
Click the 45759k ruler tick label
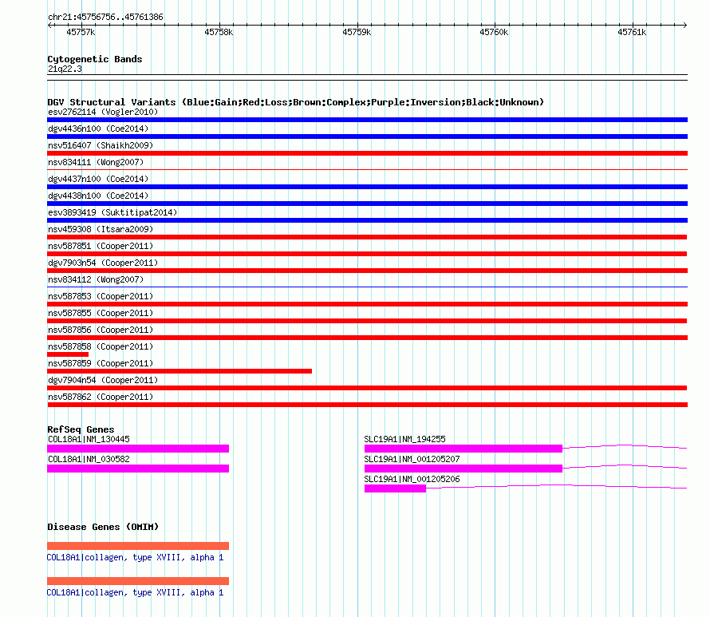coord(357,32)
